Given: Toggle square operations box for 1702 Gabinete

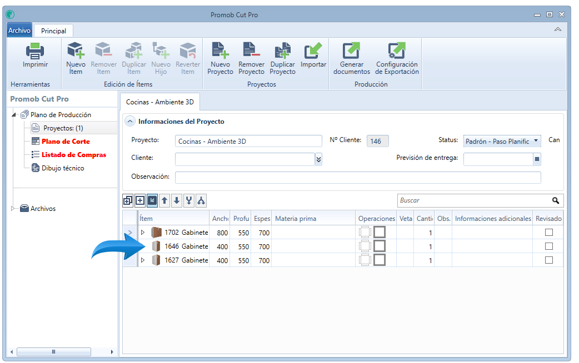Looking at the screenshot, I should (380, 233).
